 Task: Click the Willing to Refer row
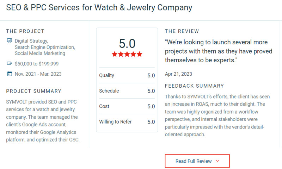[127, 122]
